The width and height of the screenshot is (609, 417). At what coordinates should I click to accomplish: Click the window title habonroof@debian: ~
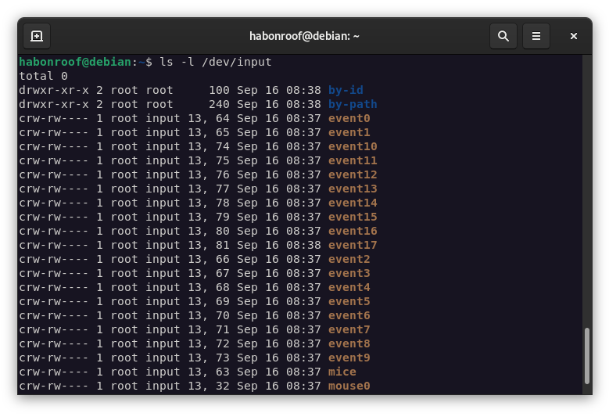point(304,36)
